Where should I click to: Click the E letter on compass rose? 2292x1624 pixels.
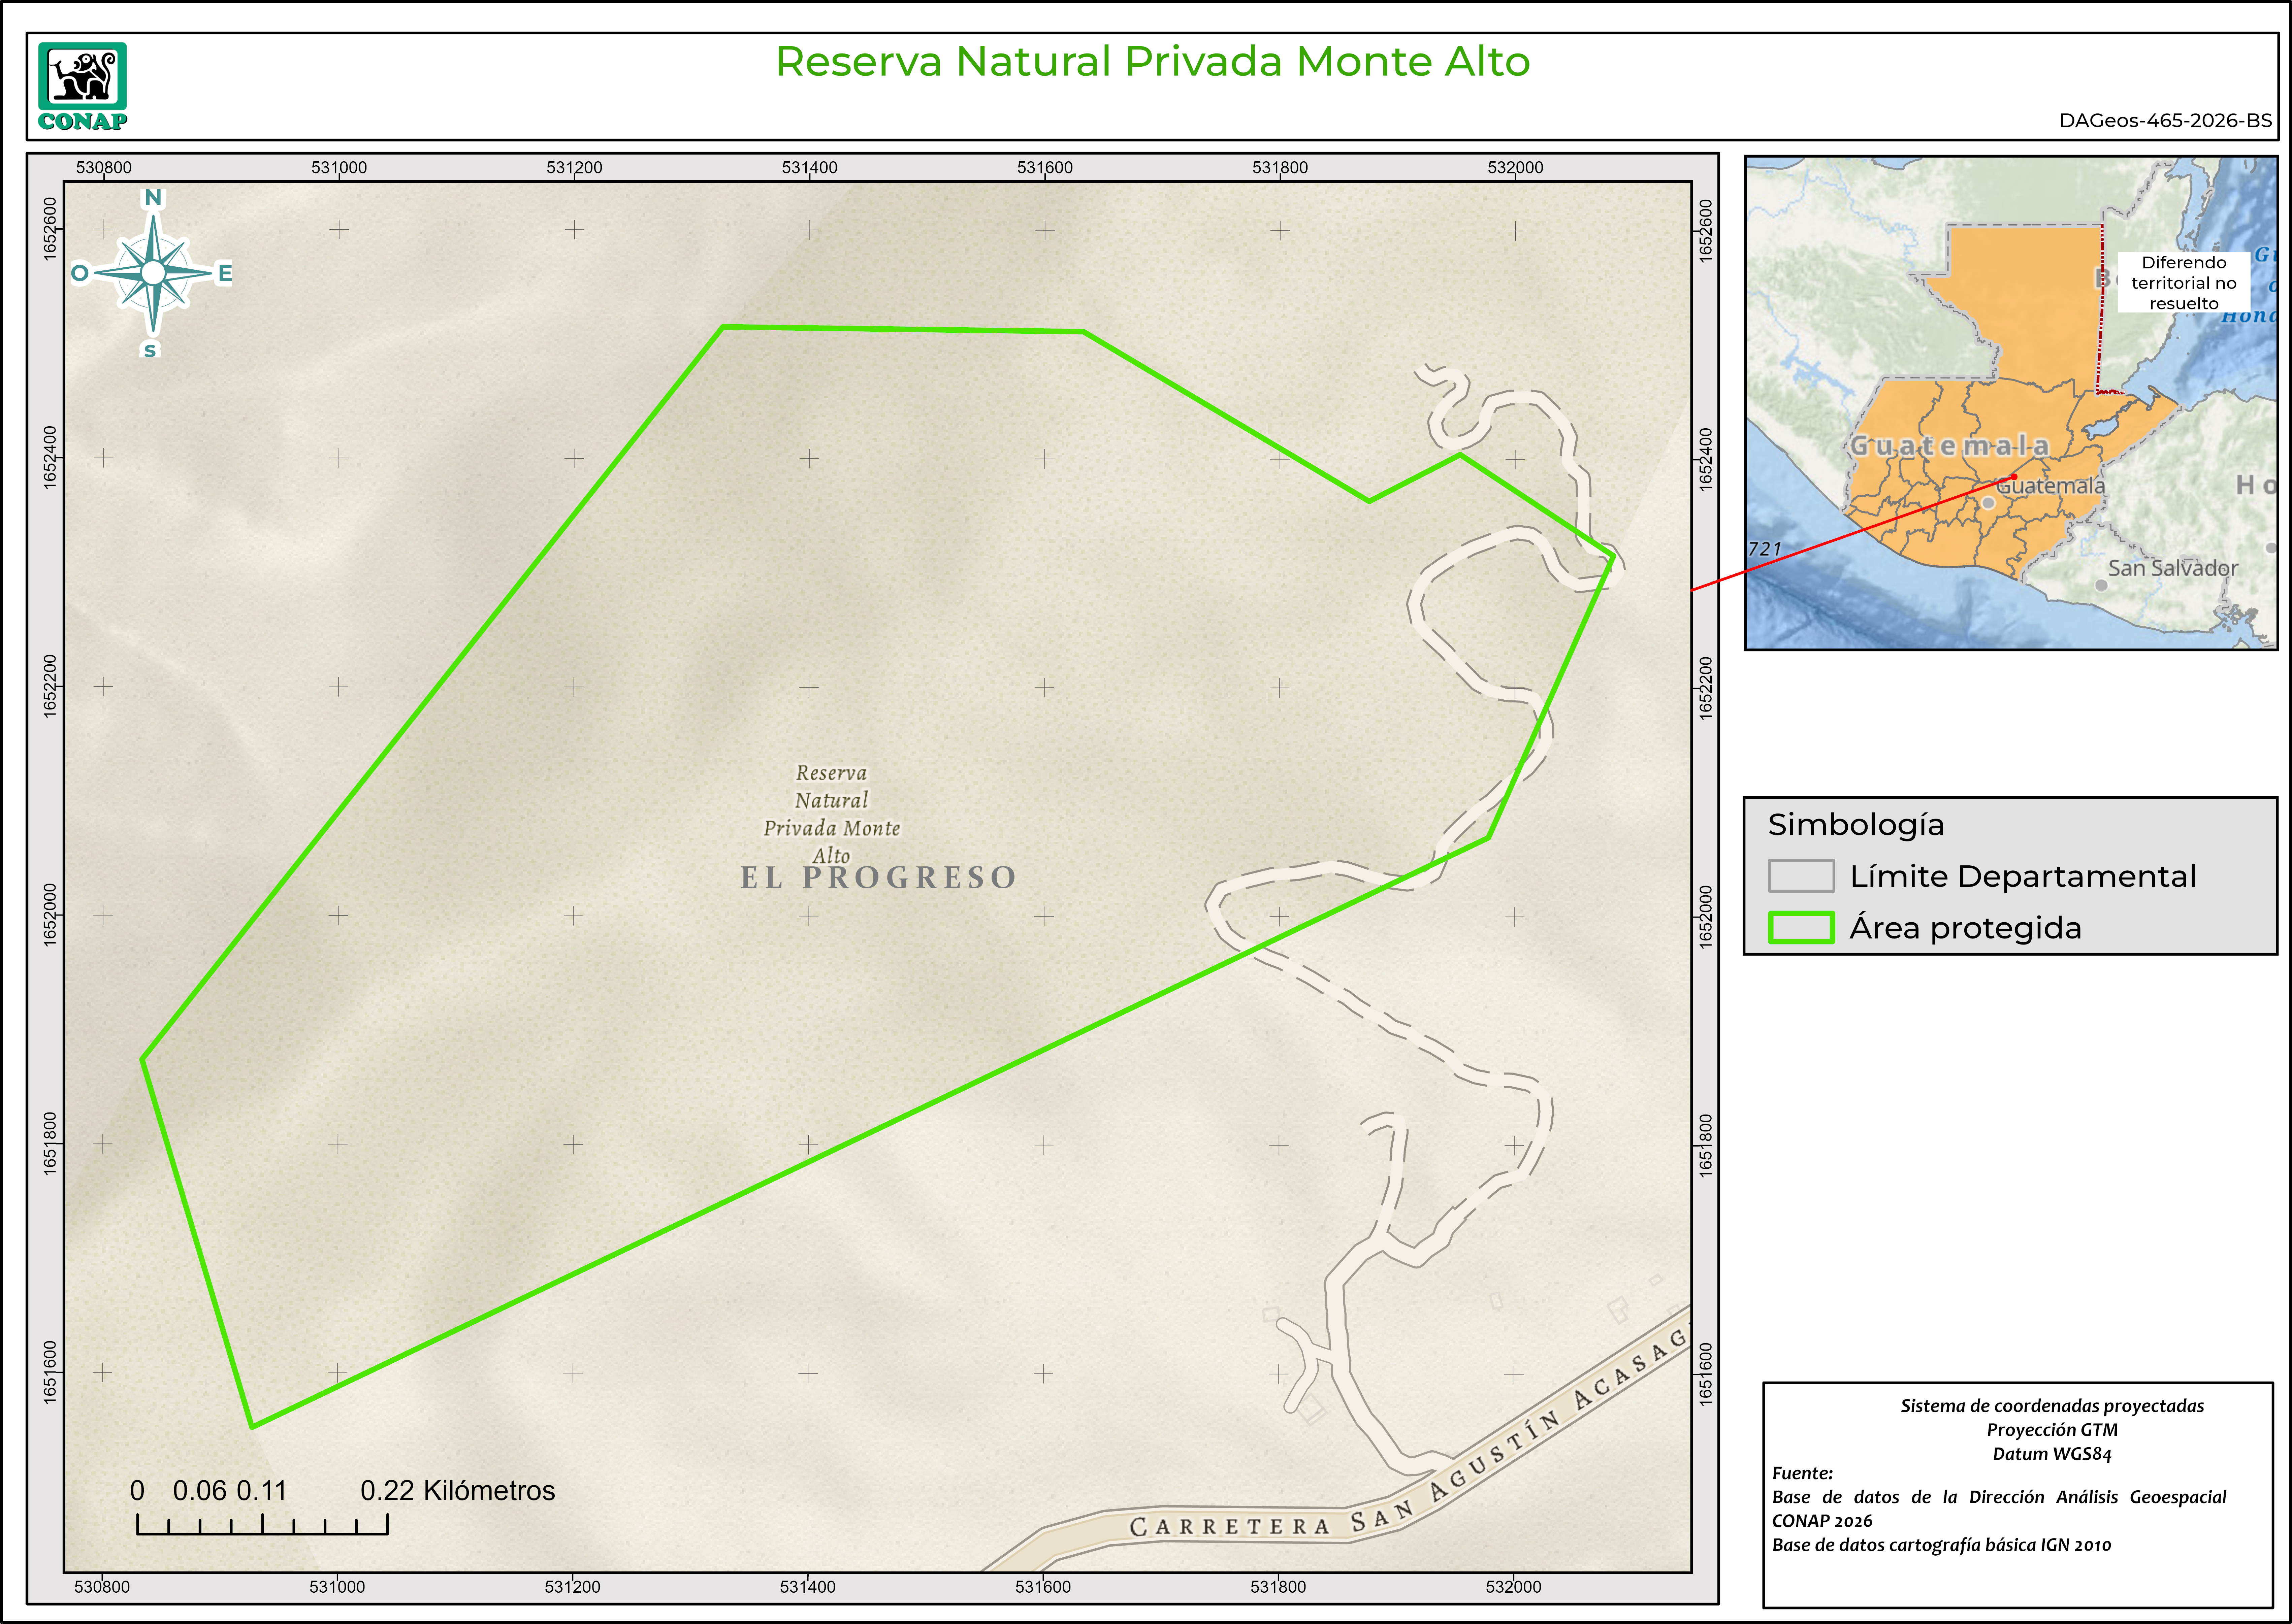point(225,273)
